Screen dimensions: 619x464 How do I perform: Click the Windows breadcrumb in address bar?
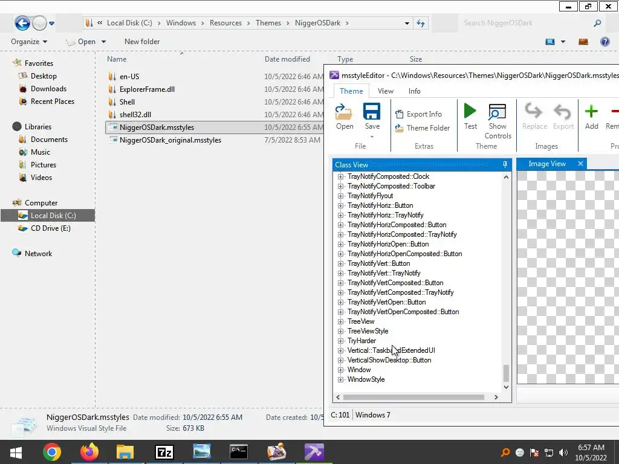point(181,23)
